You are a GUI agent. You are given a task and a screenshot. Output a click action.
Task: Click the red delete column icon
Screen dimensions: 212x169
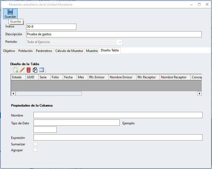pos(29,70)
